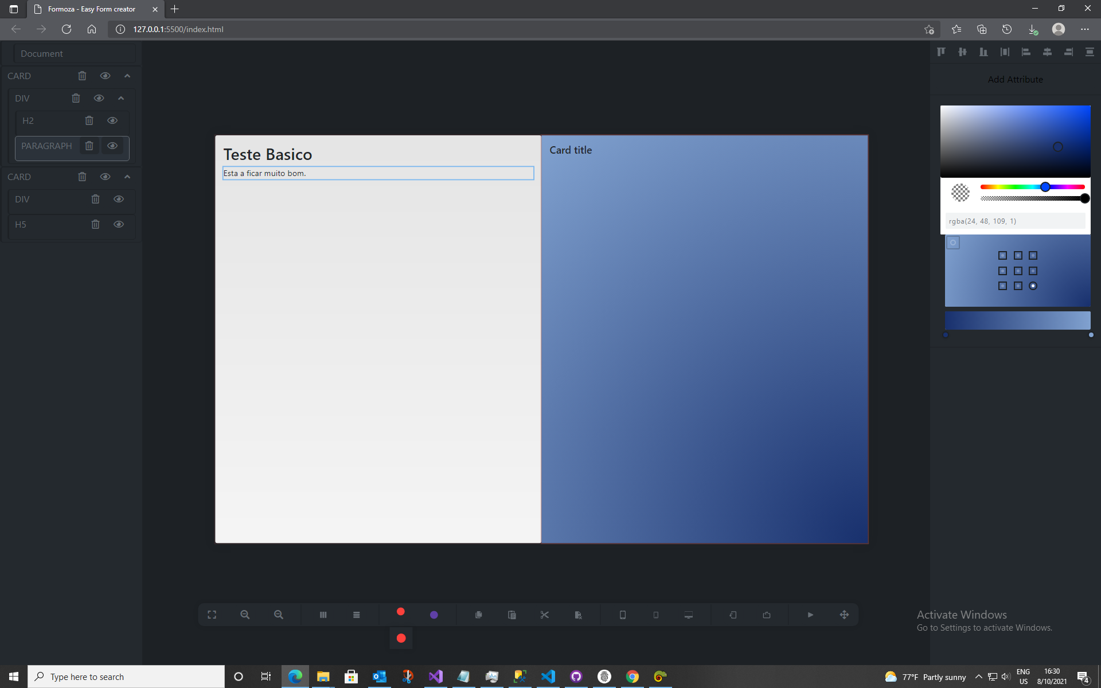Click the align horizontal centers icon

pos(1047,52)
